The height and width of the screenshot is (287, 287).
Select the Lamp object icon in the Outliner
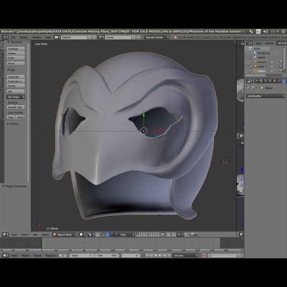[255, 66]
